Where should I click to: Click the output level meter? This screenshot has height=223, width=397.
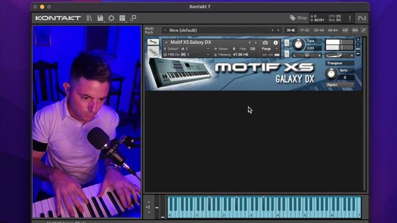(339, 45)
